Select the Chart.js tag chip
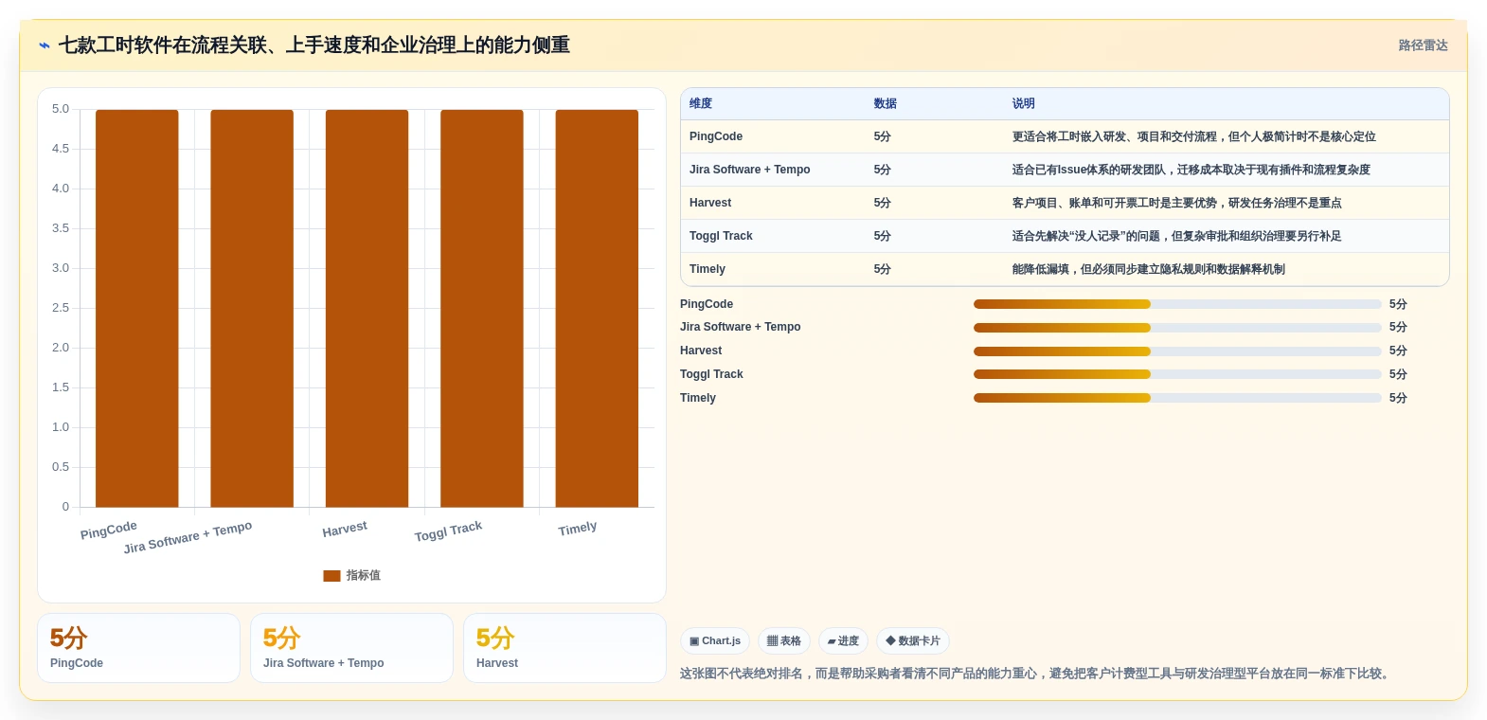Viewport: 1487px width, 720px height. 715,641
